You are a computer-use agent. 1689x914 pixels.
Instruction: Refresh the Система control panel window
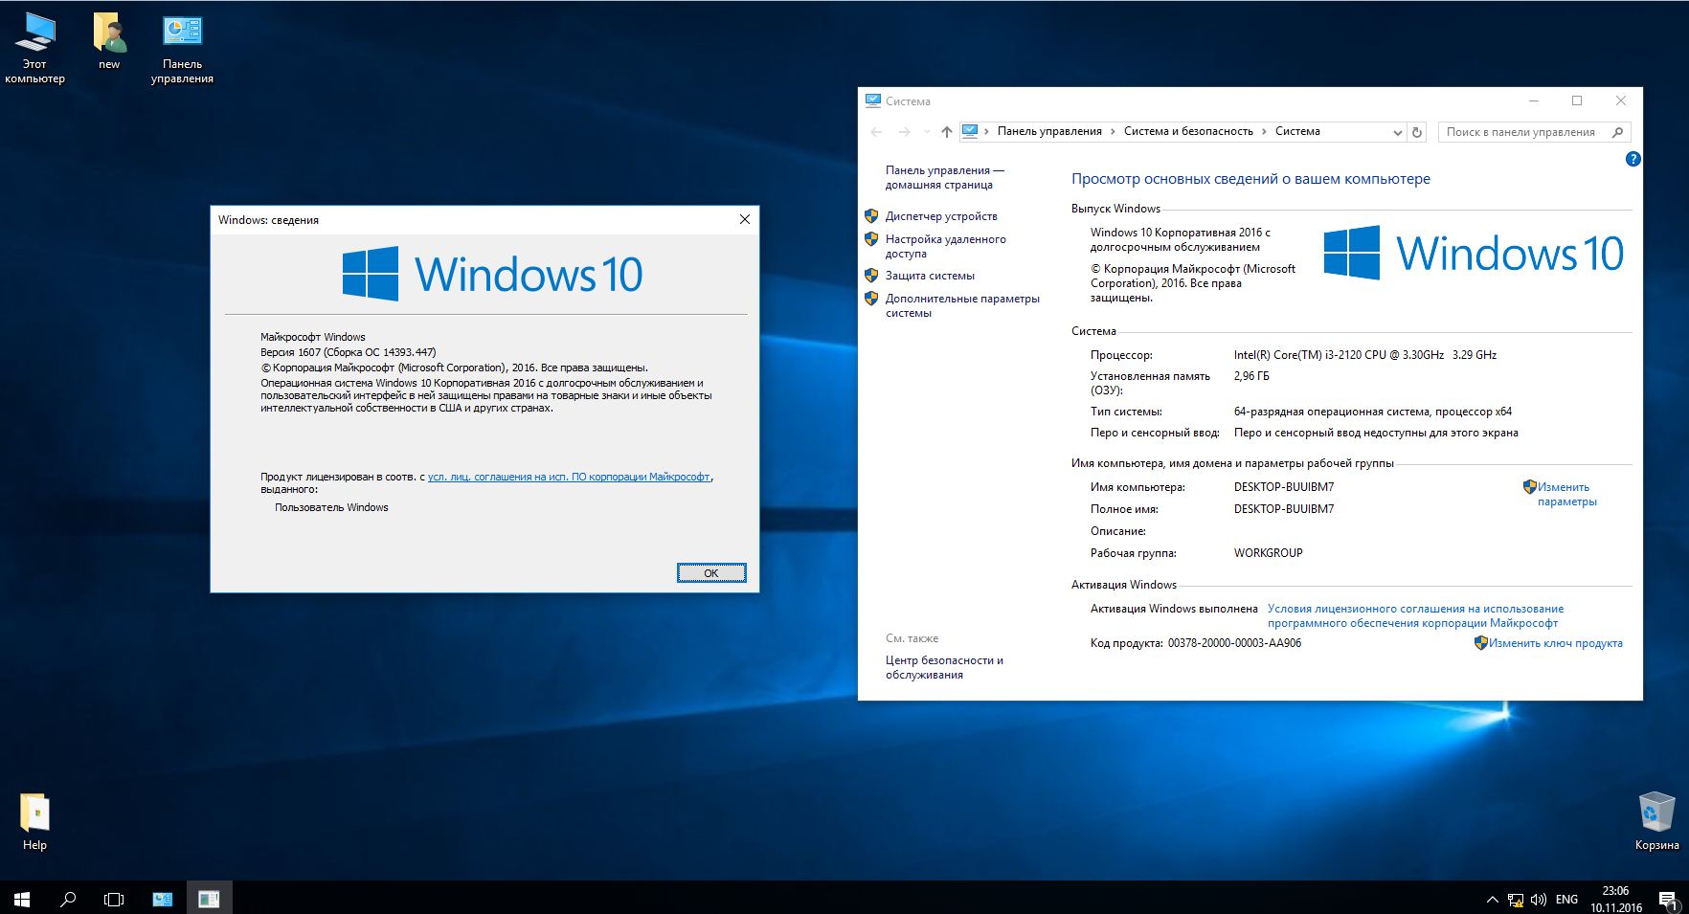click(1417, 132)
